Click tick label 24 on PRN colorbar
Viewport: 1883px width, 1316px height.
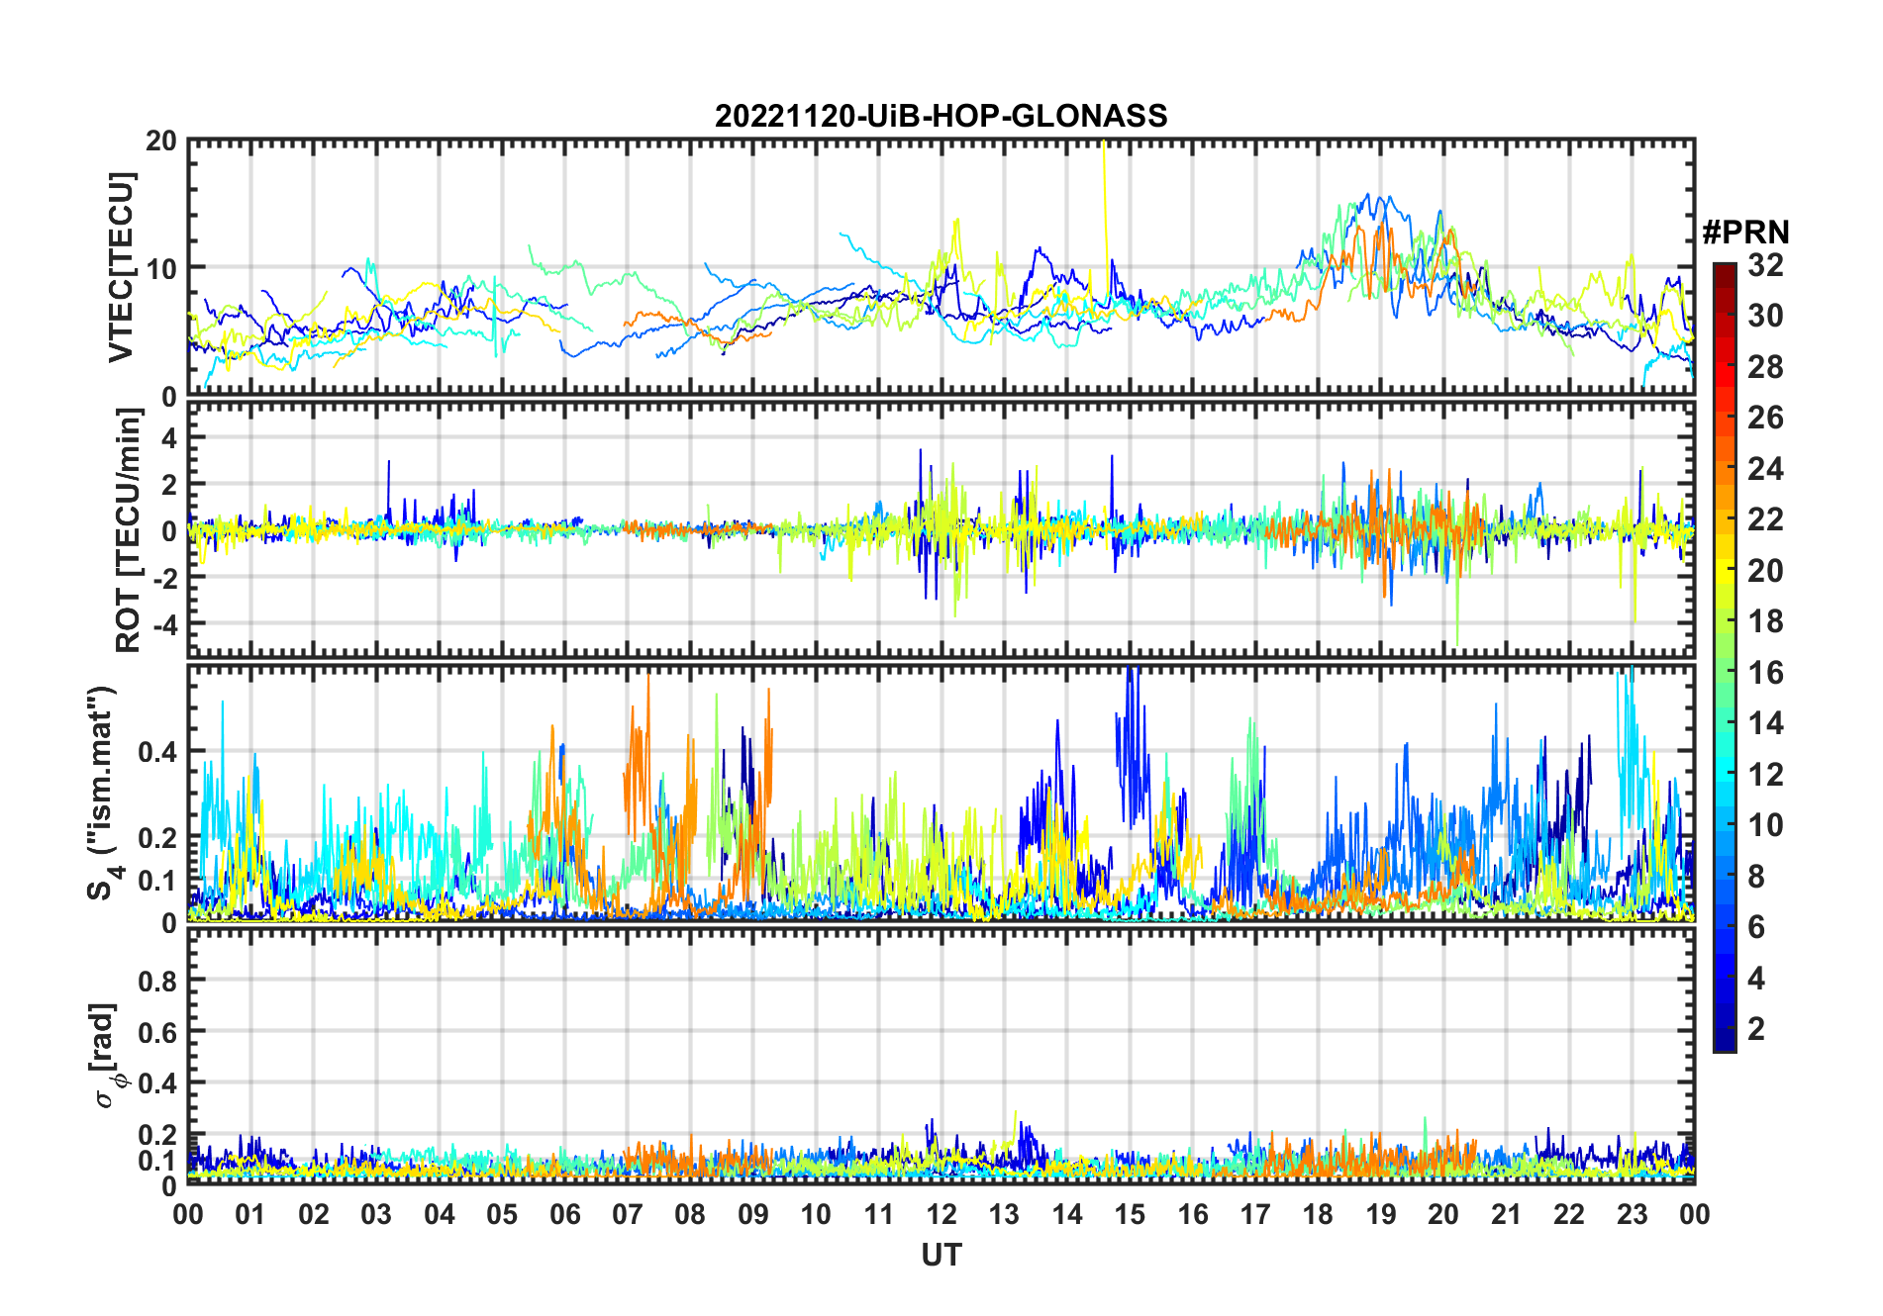click(1765, 469)
